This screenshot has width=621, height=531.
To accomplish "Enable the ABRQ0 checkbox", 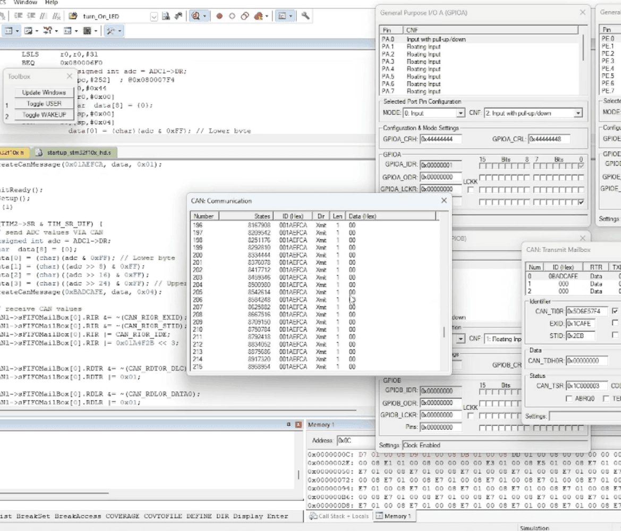I will pyautogui.click(x=569, y=398).
